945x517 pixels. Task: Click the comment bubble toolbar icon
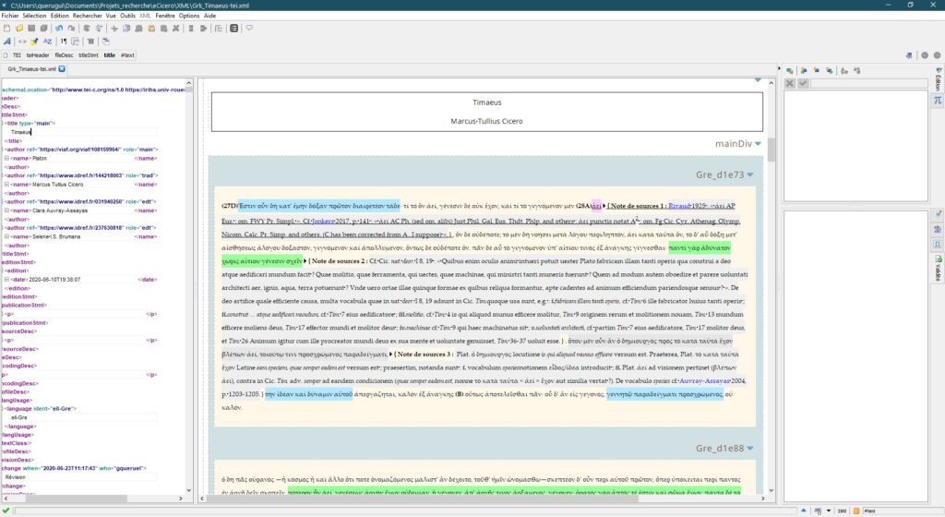249,29
